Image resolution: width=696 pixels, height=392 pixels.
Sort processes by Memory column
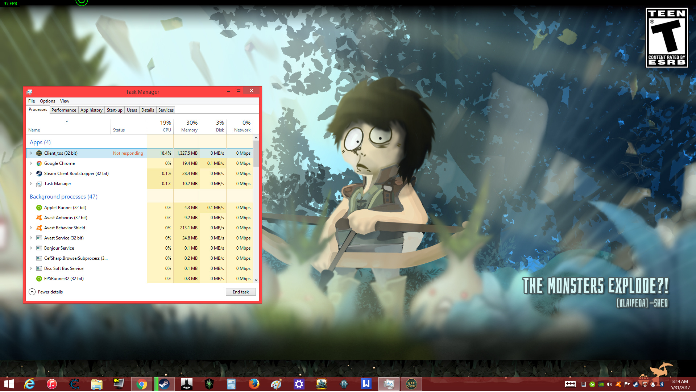[189, 126]
